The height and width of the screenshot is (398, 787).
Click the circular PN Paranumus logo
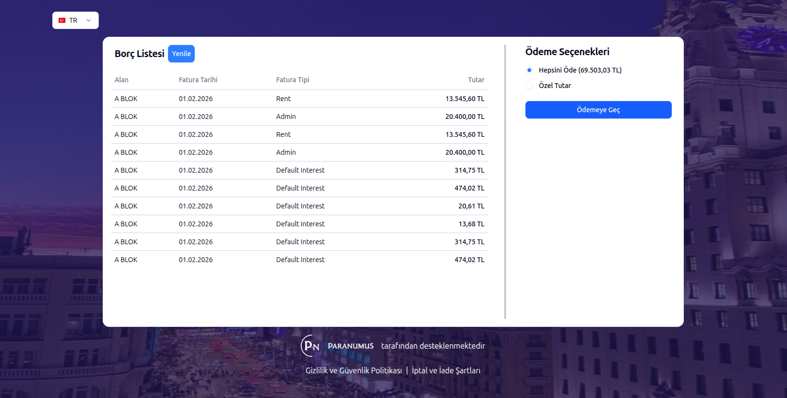[x=311, y=346]
